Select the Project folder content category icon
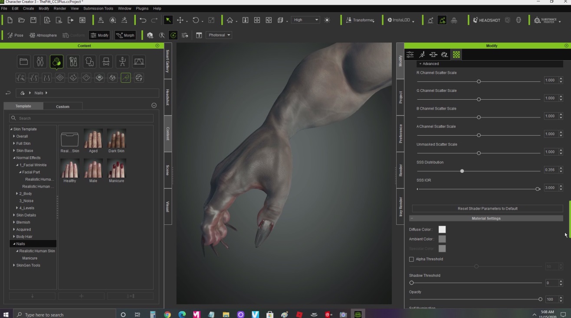Viewport: 571px width, 318px height. 24,62
